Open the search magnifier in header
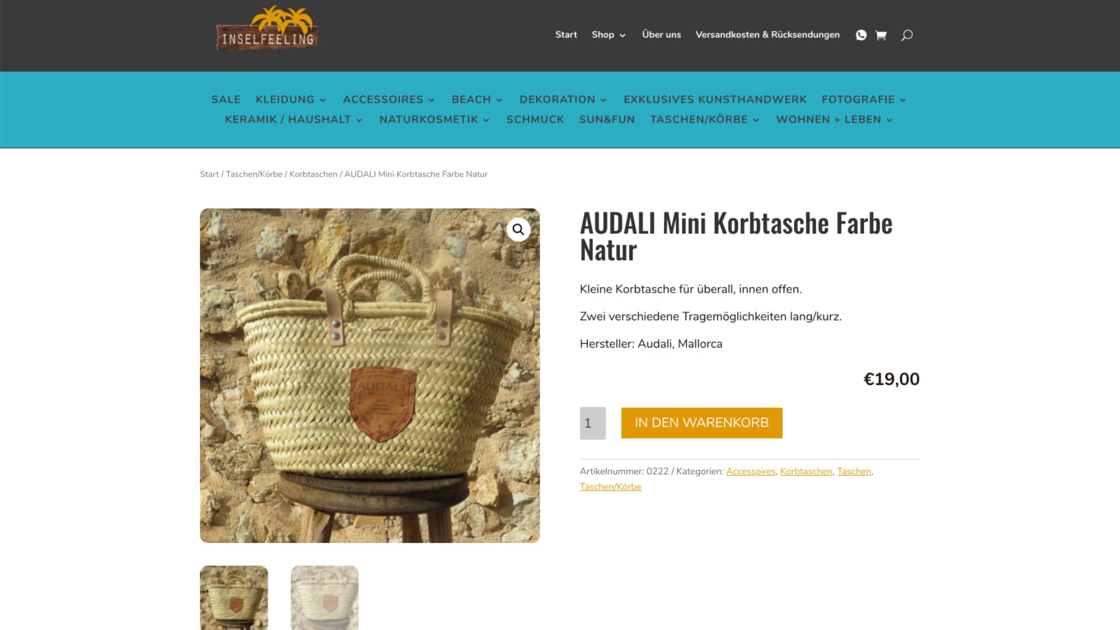 click(x=907, y=35)
